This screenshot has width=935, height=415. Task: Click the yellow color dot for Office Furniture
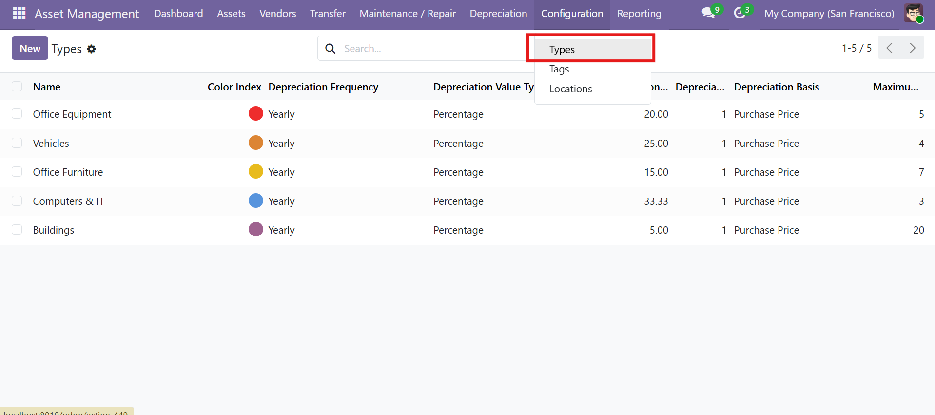tap(256, 171)
